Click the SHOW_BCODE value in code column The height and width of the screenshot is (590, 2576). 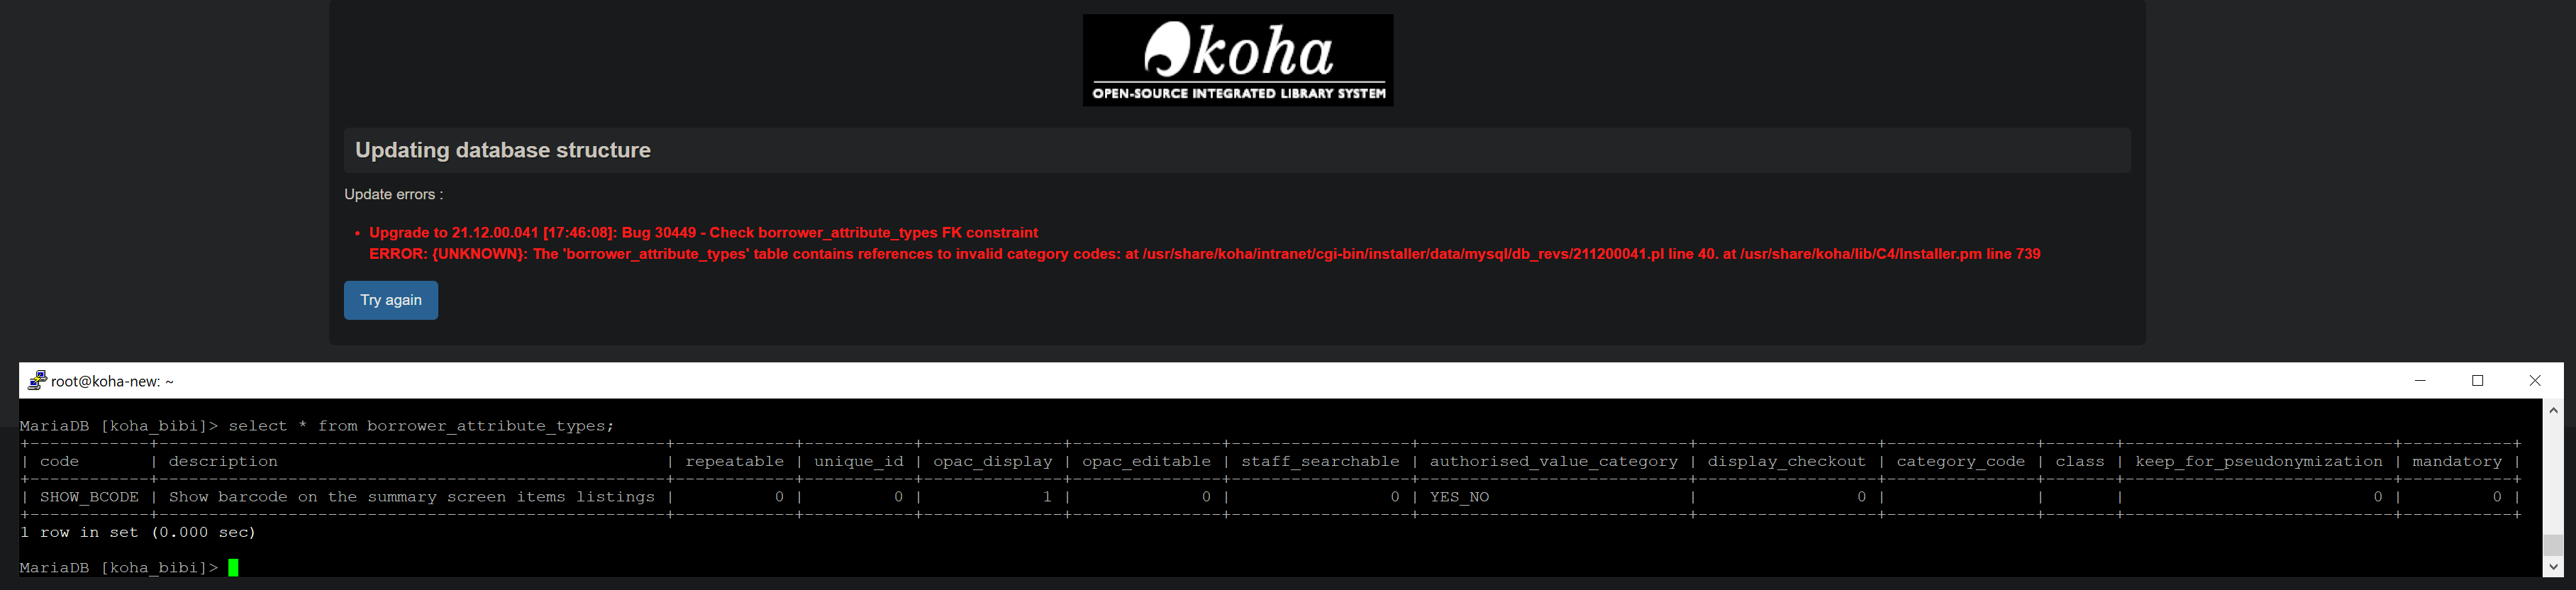pos(89,497)
